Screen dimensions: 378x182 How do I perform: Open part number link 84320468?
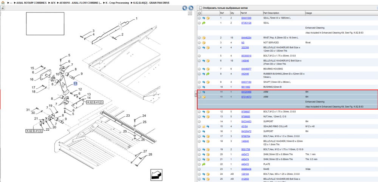246,92
